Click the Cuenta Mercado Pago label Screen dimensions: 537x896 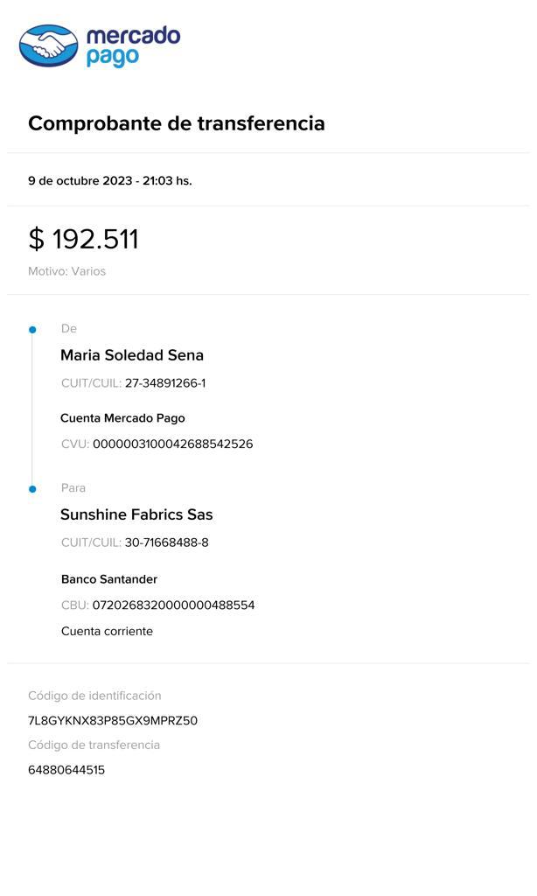click(122, 418)
